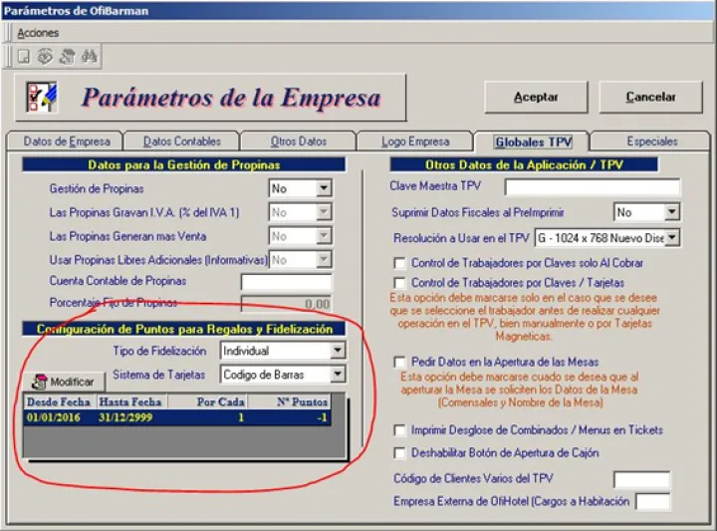The width and height of the screenshot is (717, 531).
Task: Click the checklist logo icon beside title
Action: coord(42,98)
